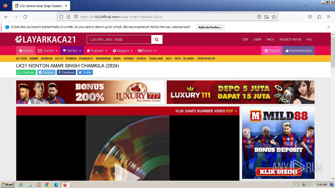
Task: Open the Rekomendasi button
Action: point(298,51)
